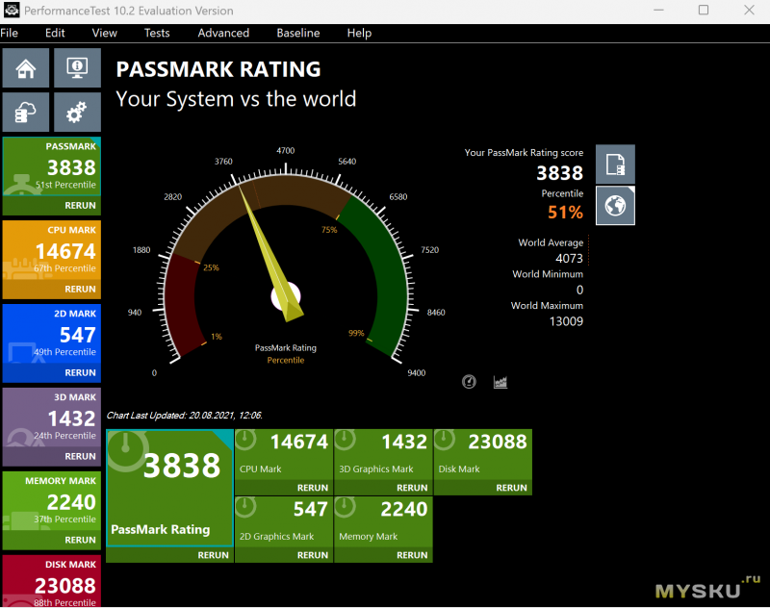Click RERUN under the large PassMark Rating tile
The height and width of the screenshot is (608, 770).
pyautogui.click(x=213, y=555)
